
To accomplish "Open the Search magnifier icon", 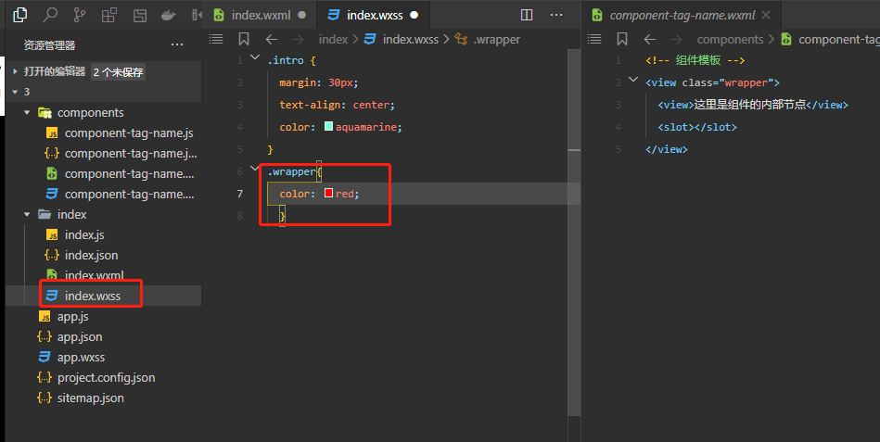I will 50,15.
